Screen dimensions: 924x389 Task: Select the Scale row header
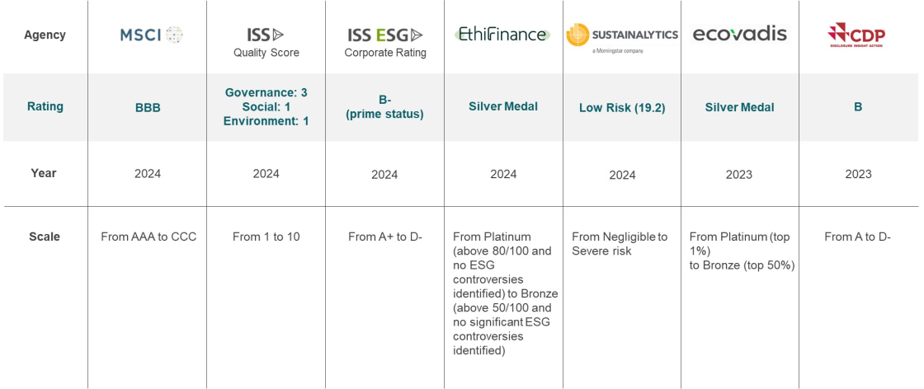[45, 237]
